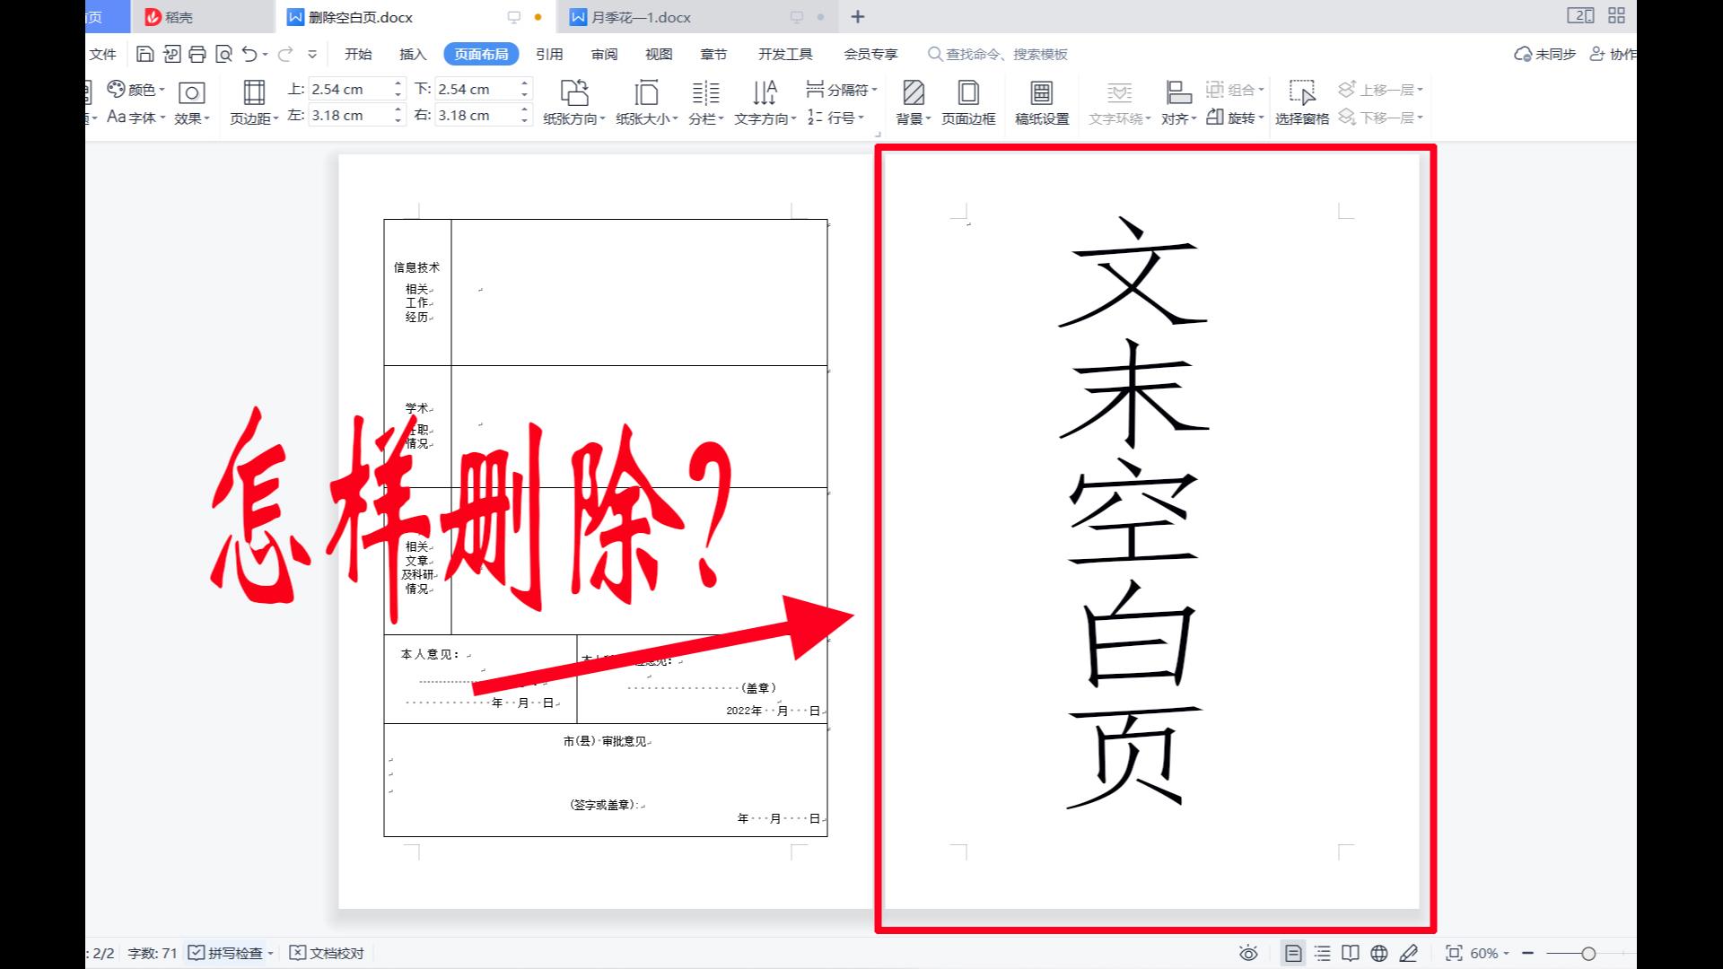The width and height of the screenshot is (1723, 969).
Task: Enable eye-protection mode in the status bar
Action: [x=1249, y=953]
